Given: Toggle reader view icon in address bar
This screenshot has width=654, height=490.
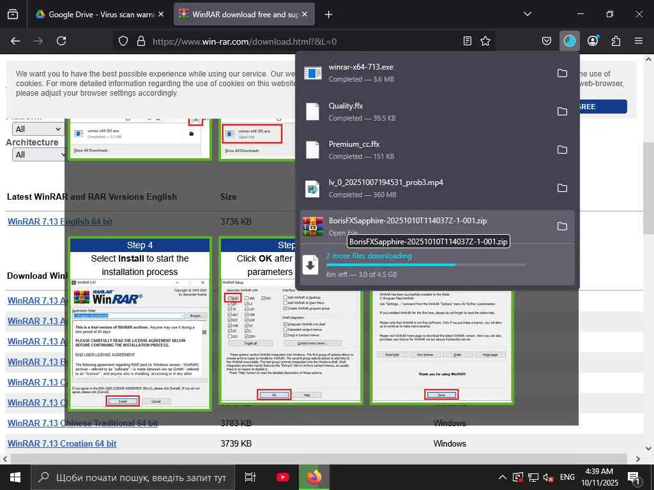Looking at the screenshot, I should click(x=467, y=41).
